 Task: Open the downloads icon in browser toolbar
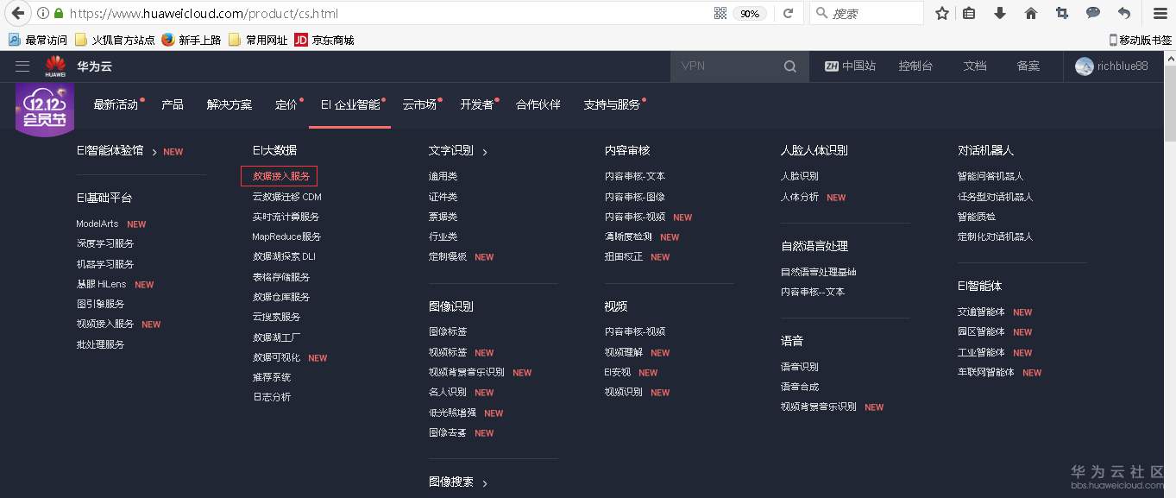tap(1000, 13)
